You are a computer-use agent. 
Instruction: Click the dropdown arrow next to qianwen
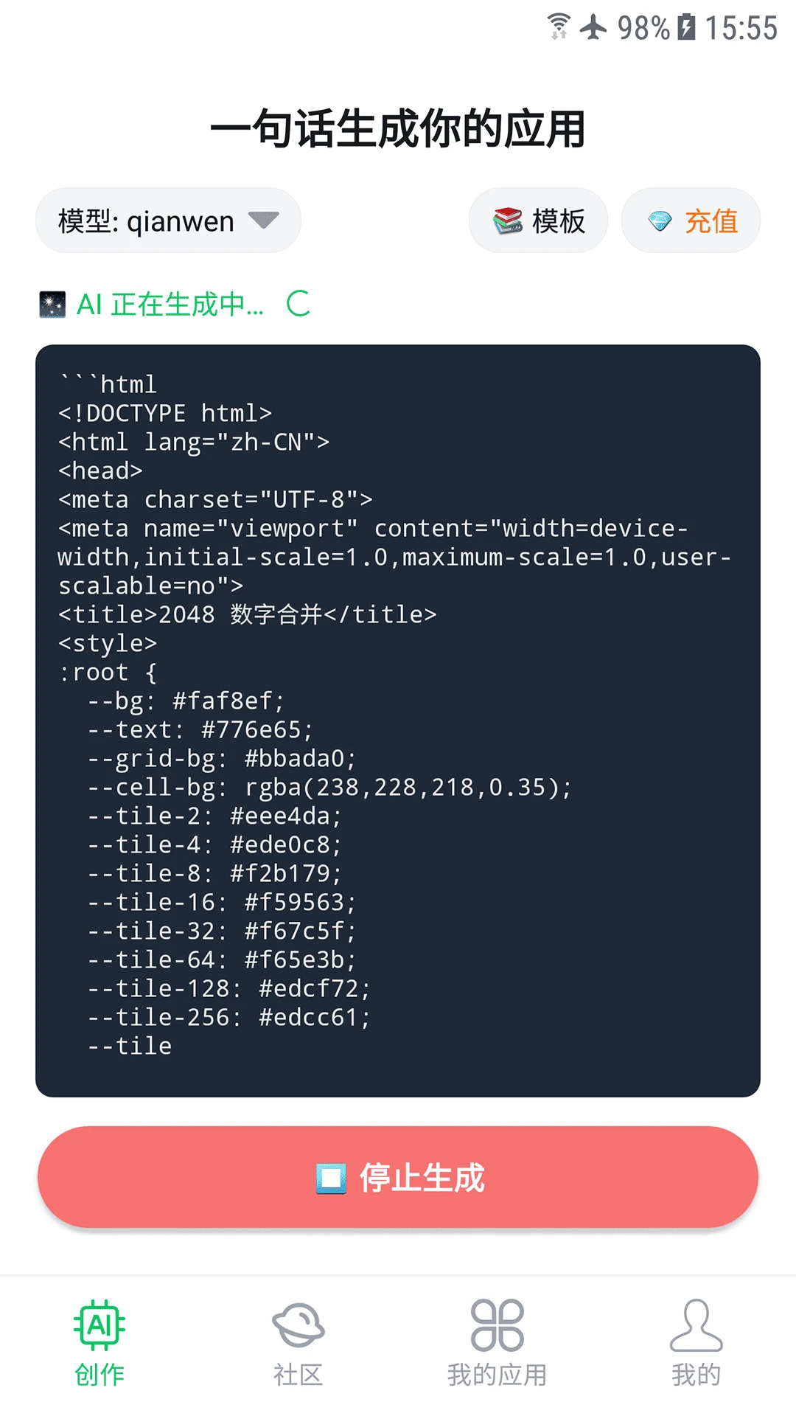pyautogui.click(x=263, y=220)
